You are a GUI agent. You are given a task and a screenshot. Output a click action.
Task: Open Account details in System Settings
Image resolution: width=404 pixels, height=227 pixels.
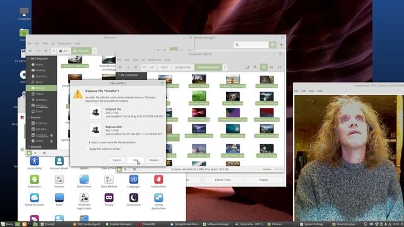pos(59,163)
